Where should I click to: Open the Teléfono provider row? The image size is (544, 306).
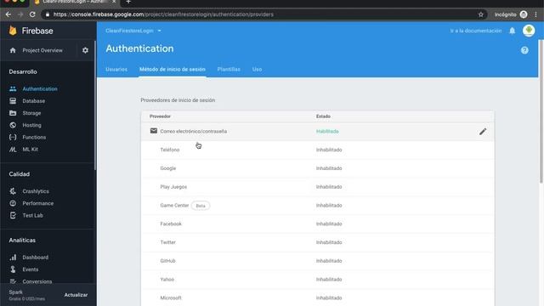pos(317,150)
